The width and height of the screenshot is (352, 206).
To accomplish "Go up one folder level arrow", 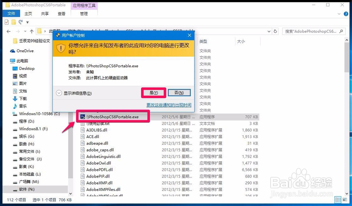I will 32,31.
